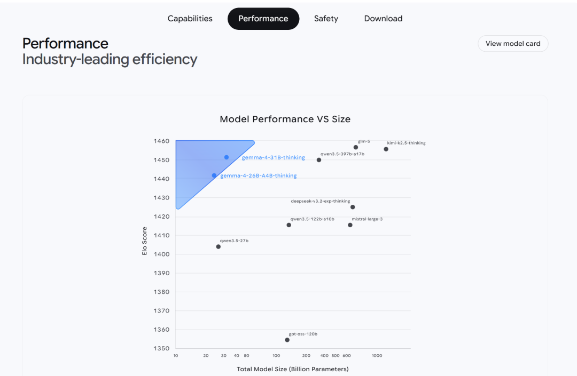
Task: Select the gpt-oss-120b data point
Action: point(287,340)
